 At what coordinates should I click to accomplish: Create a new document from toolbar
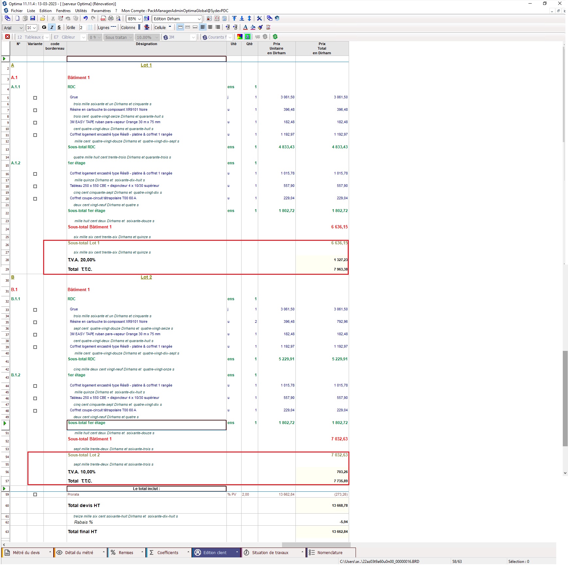[17, 19]
